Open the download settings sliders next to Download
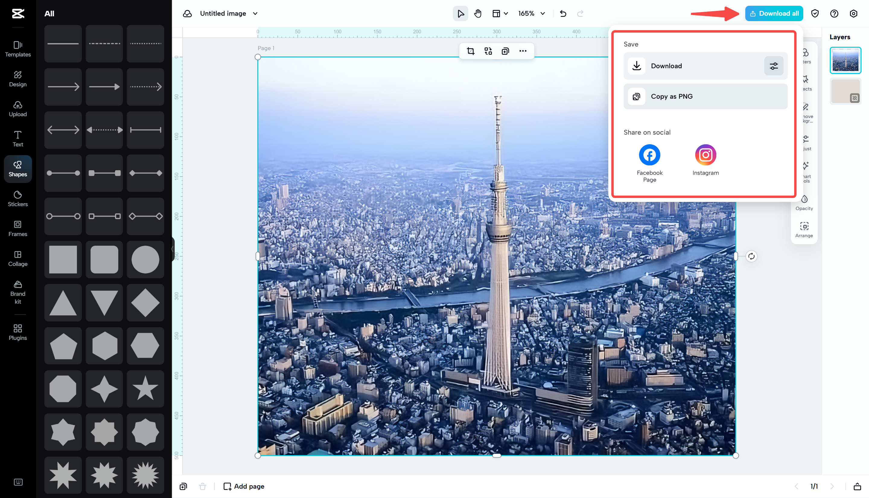869x498 pixels. tap(774, 66)
